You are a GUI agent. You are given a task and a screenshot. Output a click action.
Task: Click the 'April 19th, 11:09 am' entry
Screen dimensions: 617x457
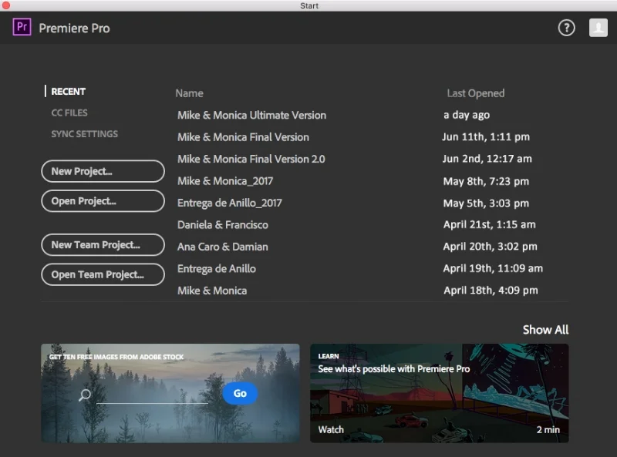(x=493, y=269)
